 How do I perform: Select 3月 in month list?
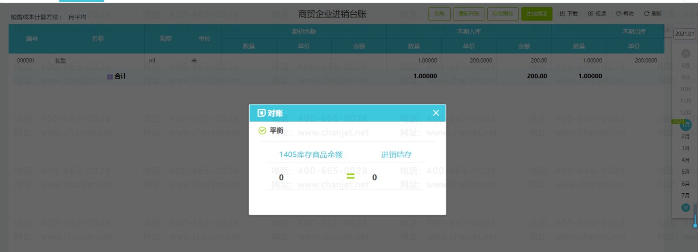[686, 148]
